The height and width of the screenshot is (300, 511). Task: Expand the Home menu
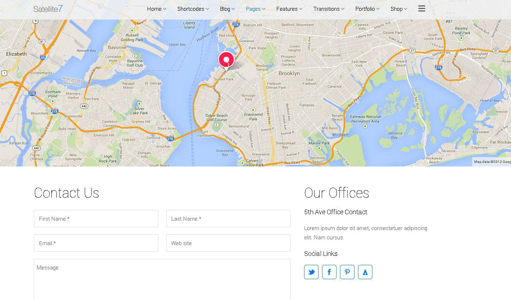157,9
